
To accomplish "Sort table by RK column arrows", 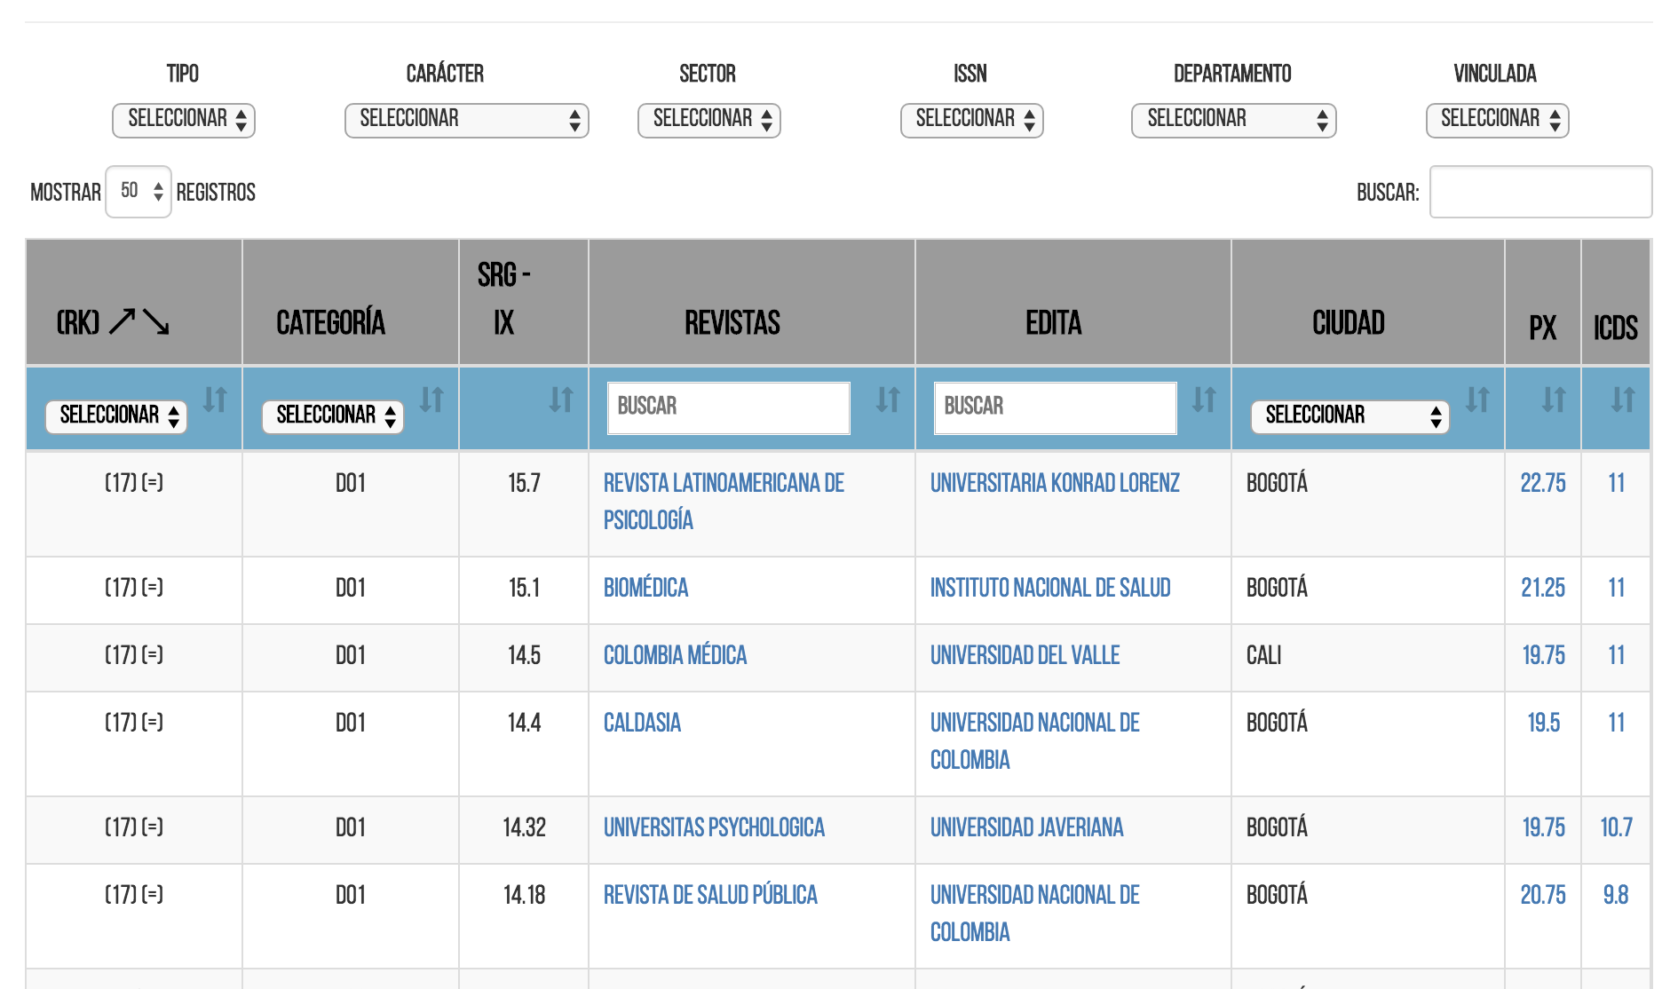I will 215,400.
